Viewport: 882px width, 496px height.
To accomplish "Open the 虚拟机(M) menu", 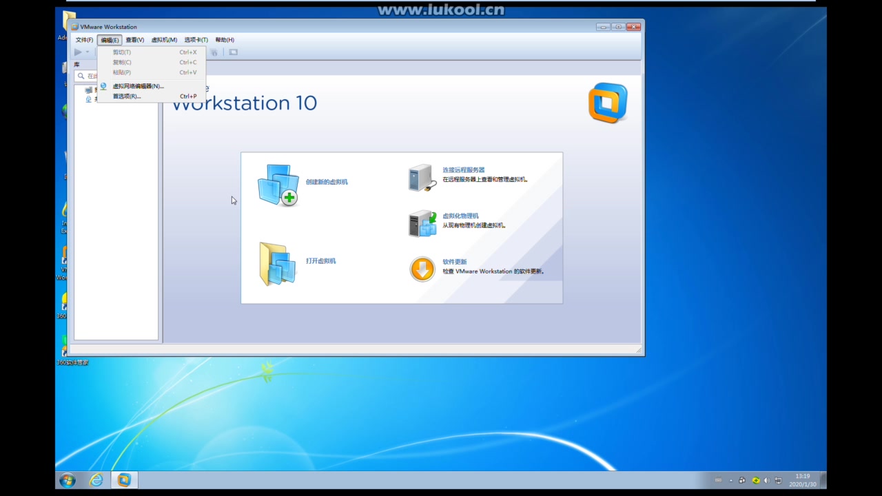I will tap(164, 39).
